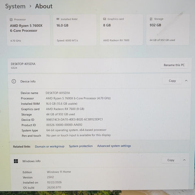Image resolution: width=195 pixels, height=195 pixels.
Task: Click AMD Radeon RX 7600 (8 GB) value
Action: click(x=65, y=109)
